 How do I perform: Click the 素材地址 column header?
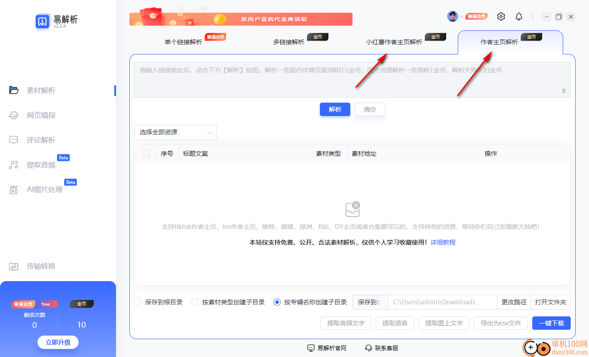[x=364, y=154]
